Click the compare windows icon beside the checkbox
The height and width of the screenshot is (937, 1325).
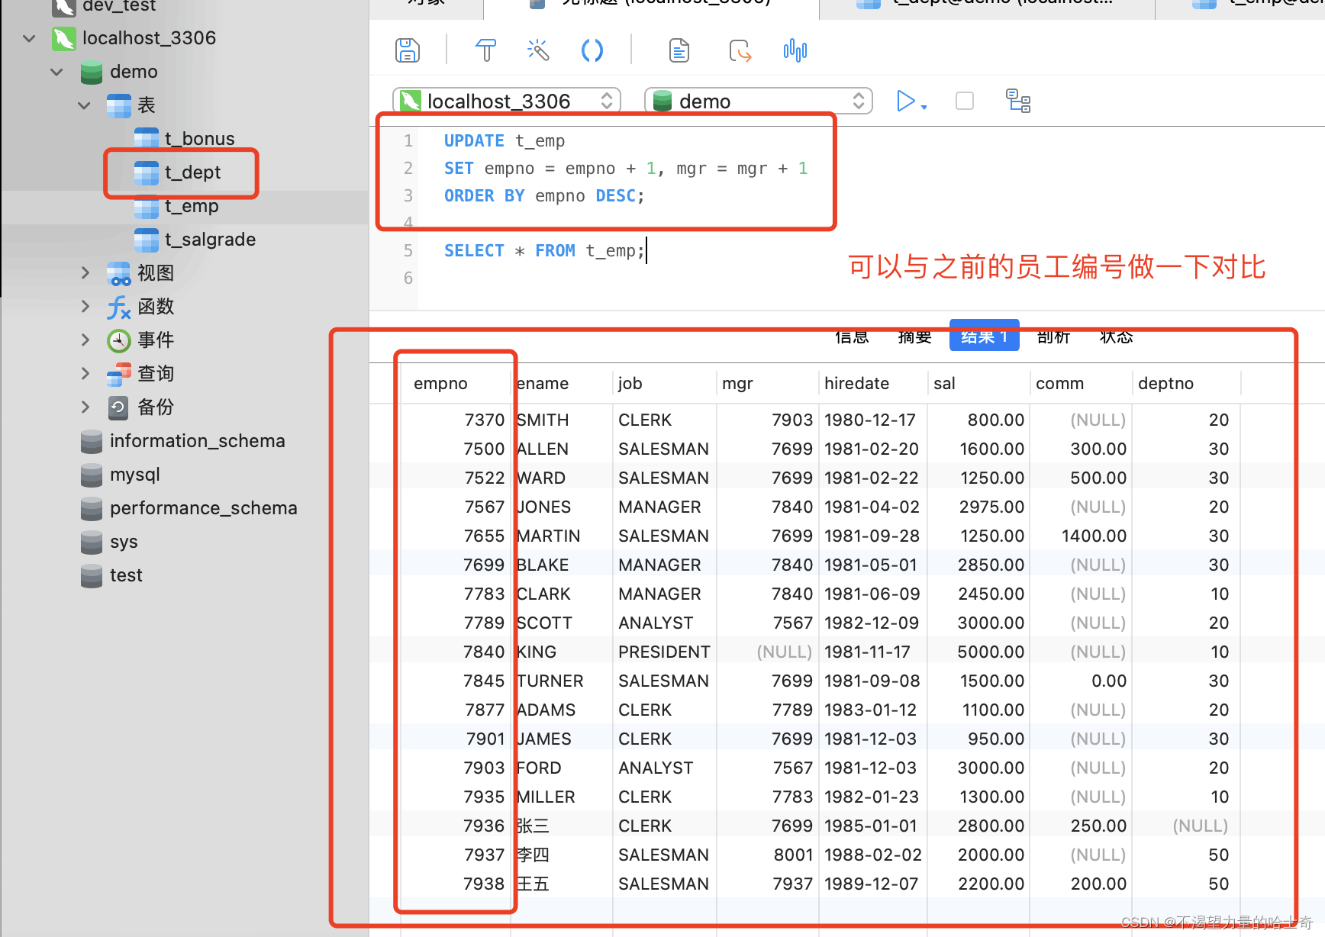point(1018,100)
